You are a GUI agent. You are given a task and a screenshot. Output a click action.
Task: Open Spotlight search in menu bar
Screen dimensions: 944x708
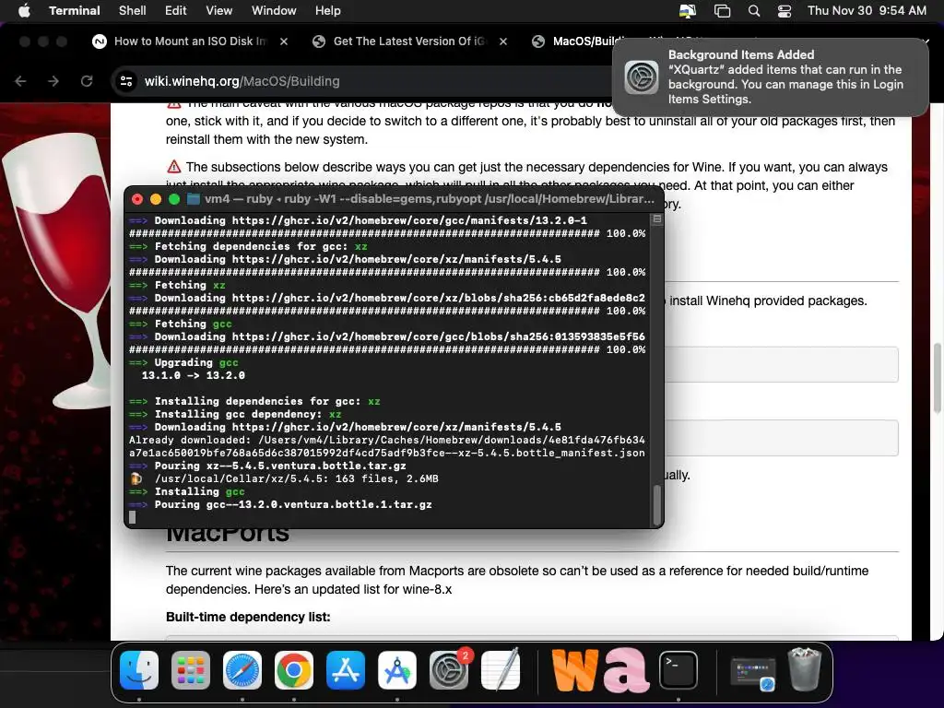point(754,10)
